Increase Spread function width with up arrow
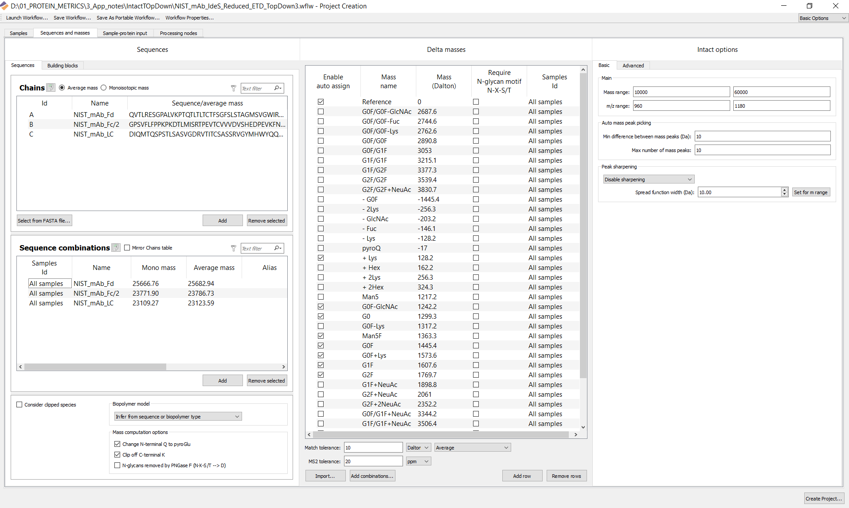This screenshot has height=508, width=849. tap(784, 190)
